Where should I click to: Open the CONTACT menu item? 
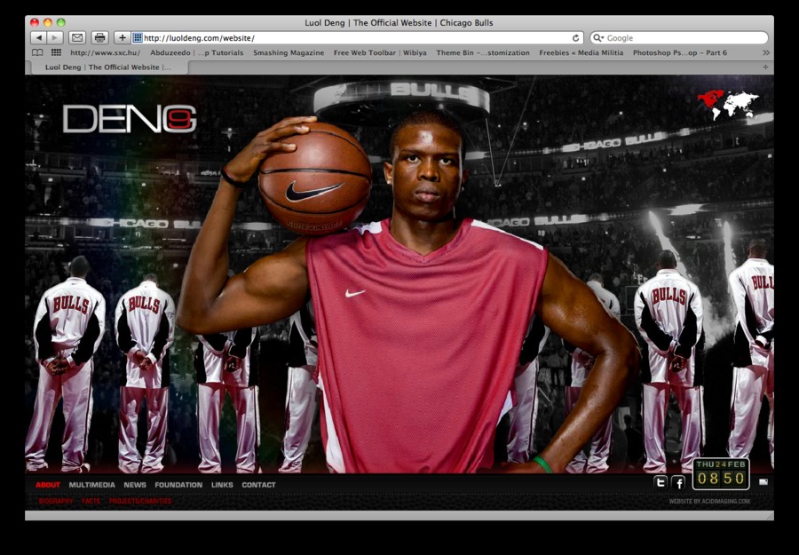(x=258, y=485)
